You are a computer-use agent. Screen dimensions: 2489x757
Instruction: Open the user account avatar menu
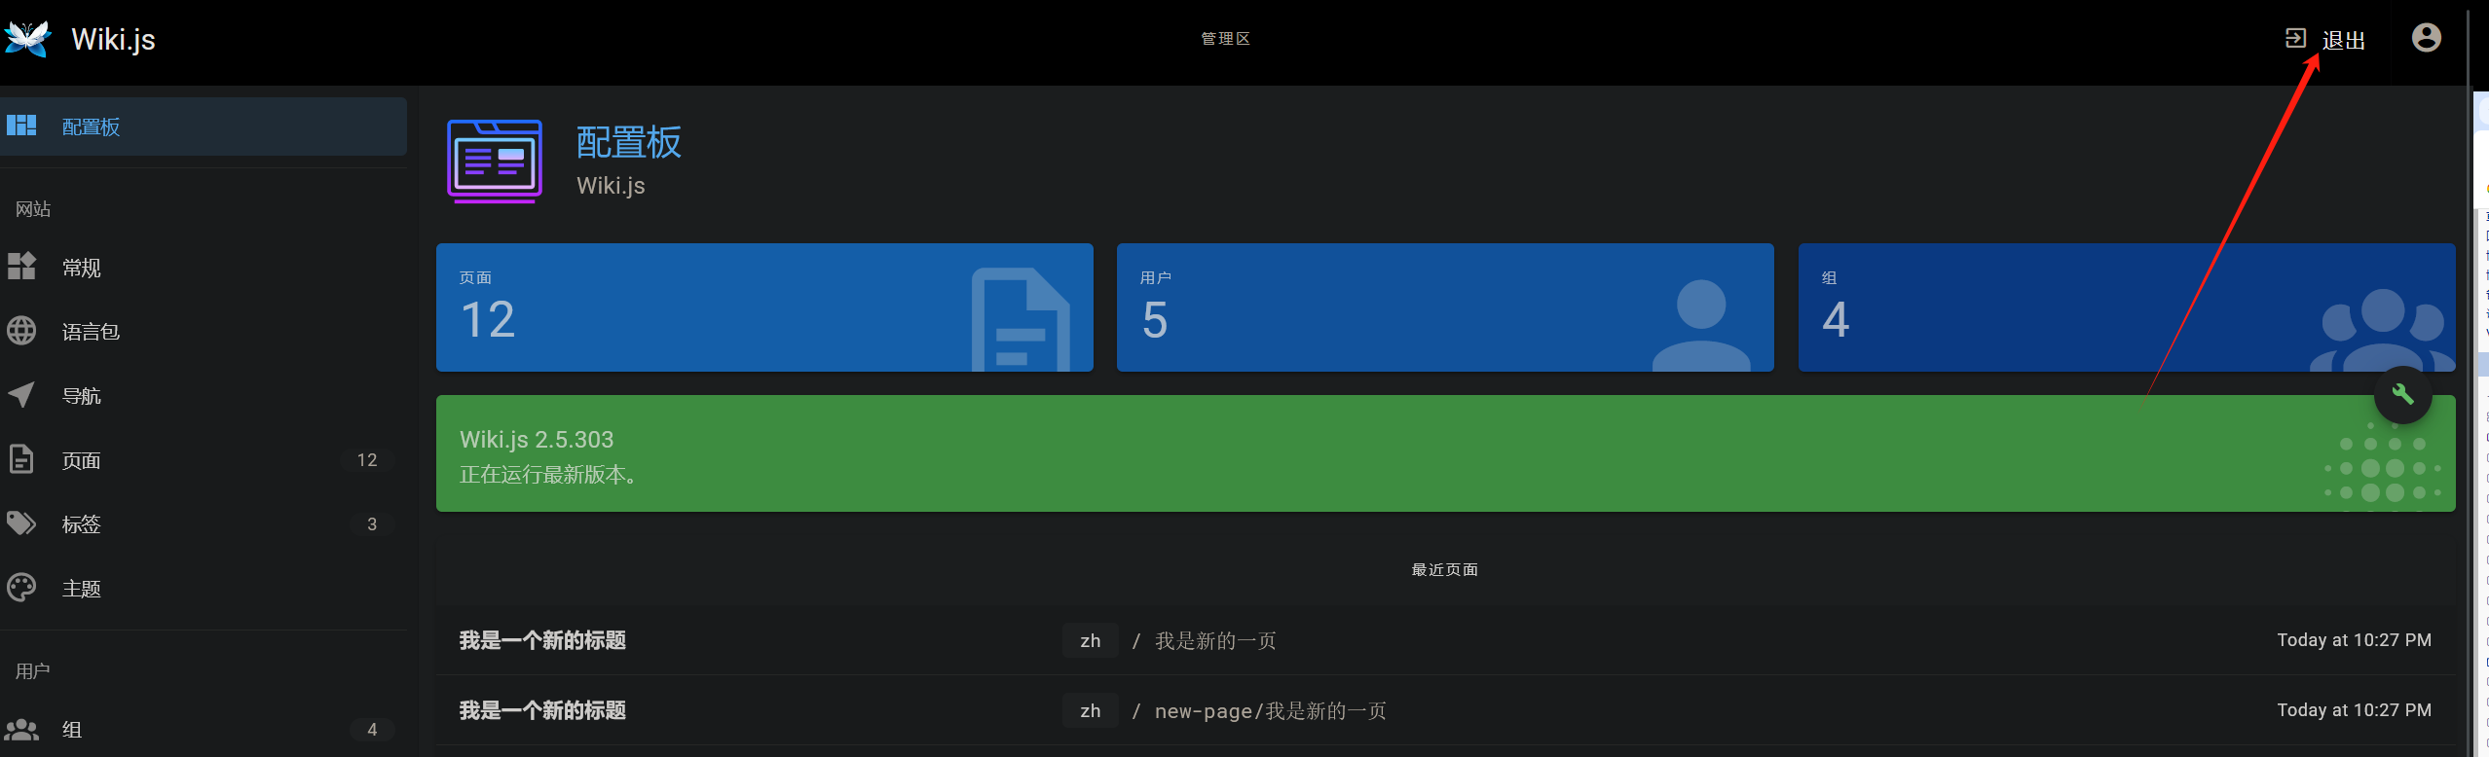click(2426, 38)
